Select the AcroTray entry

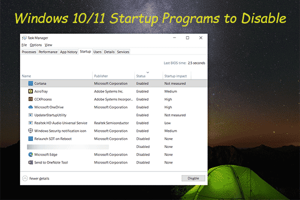pyautogui.click(x=41, y=91)
